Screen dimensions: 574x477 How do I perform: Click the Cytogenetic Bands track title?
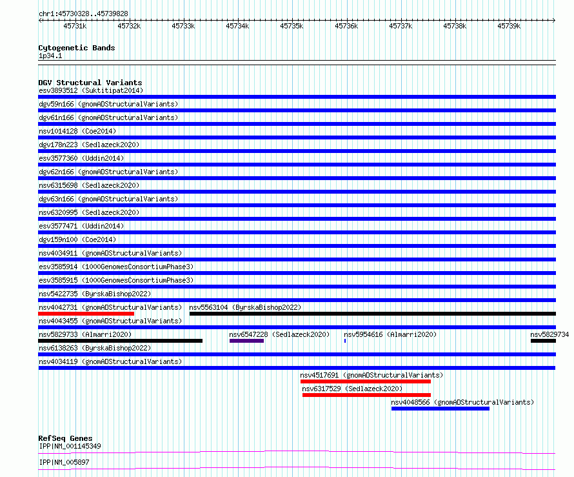click(x=77, y=48)
